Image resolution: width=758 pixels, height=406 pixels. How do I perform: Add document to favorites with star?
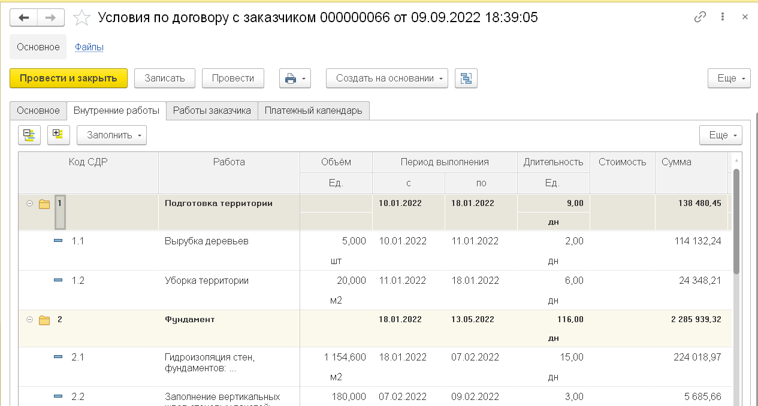tap(81, 18)
